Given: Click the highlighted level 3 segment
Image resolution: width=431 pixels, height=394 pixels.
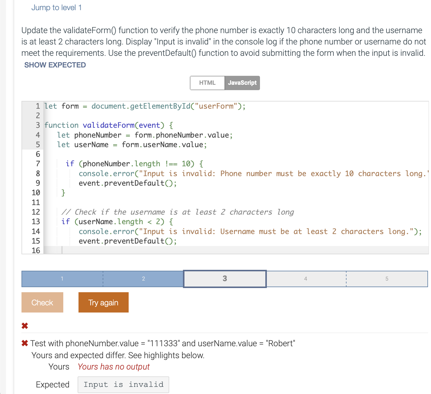Looking at the screenshot, I should [224, 279].
